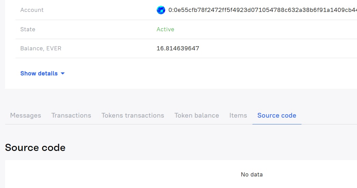Viewport: 357px width, 188px height.
Task: Go to the Token balance tab
Action: 197,116
